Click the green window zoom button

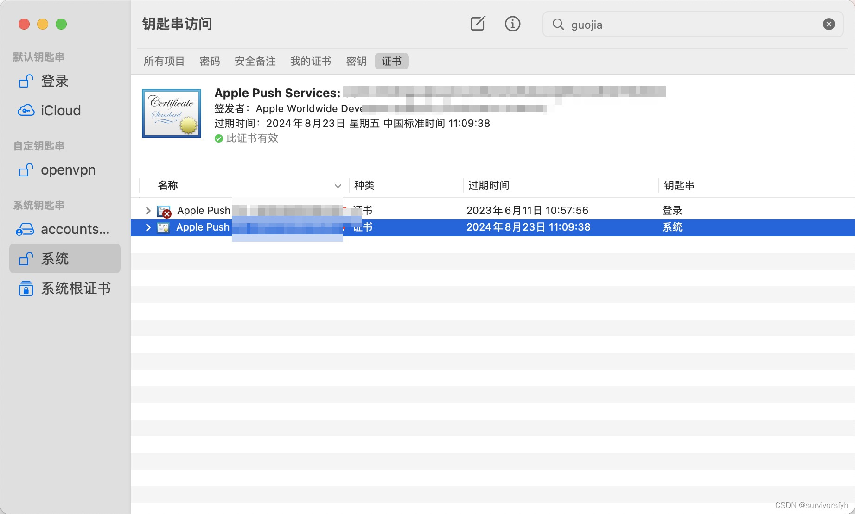click(x=61, y=24)
